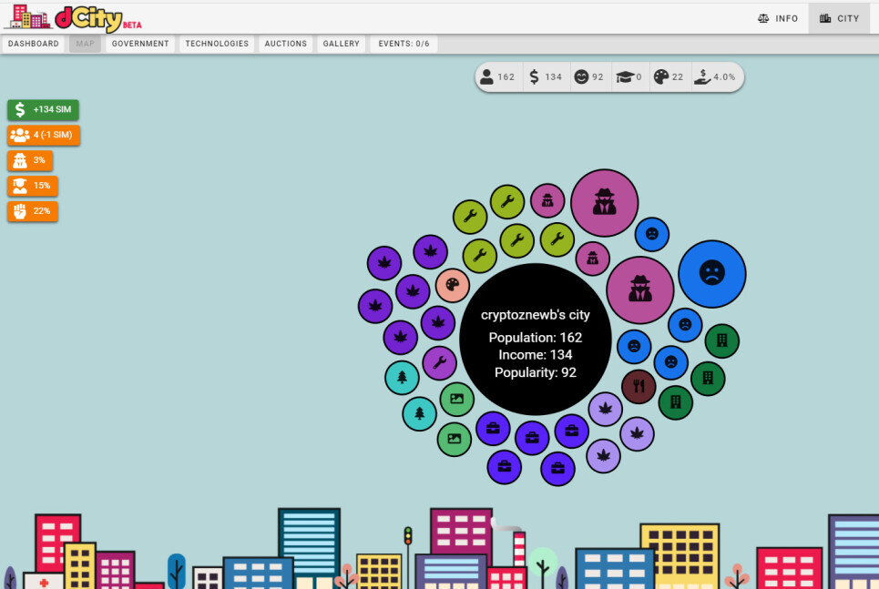Click the population person icon in stats bar
This screenshot has height=589, width=879.
486,76
